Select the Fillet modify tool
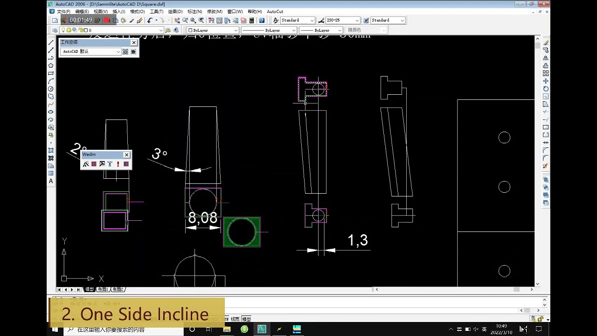597x336 pixels. 546,158
